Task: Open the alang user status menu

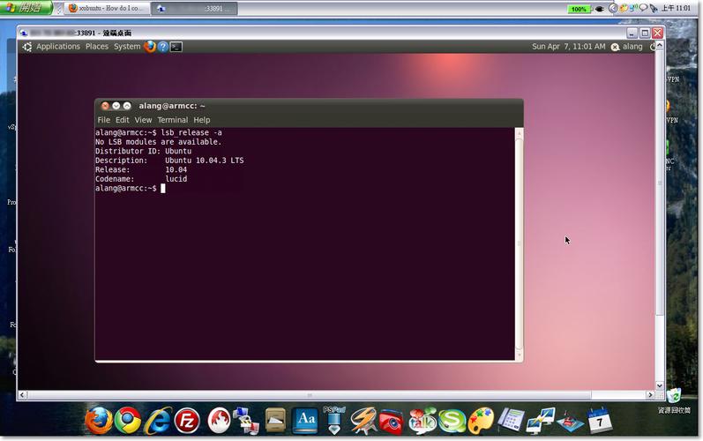Action: (627, 47)
